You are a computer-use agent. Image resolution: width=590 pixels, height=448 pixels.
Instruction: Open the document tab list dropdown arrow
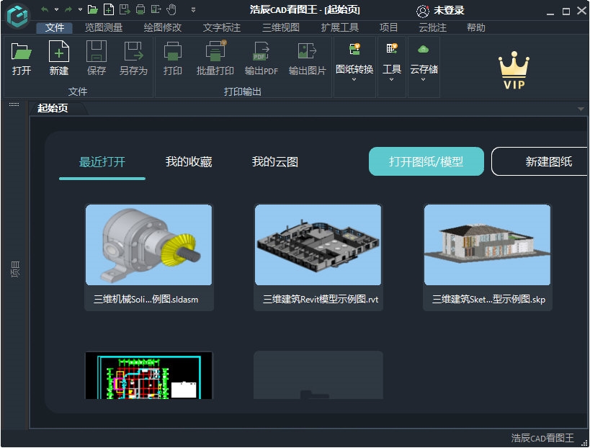tap(581, 109)
